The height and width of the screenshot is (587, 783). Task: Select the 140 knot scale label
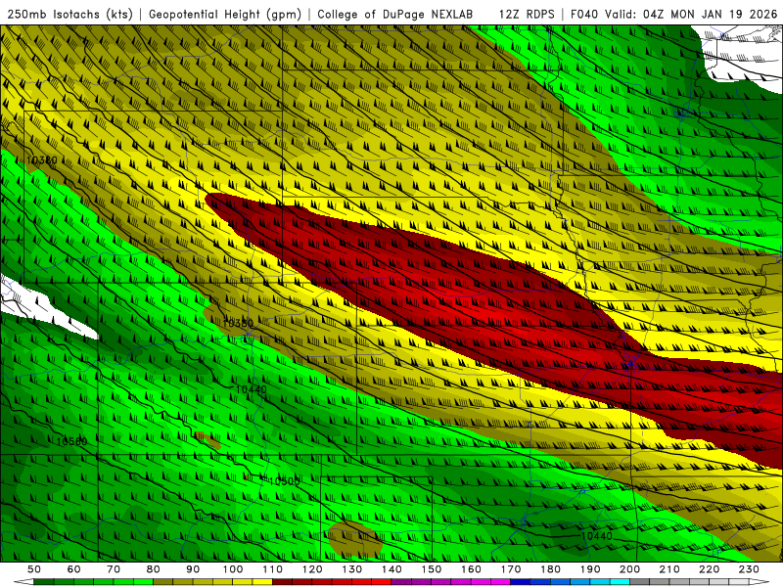click(391, 569)
